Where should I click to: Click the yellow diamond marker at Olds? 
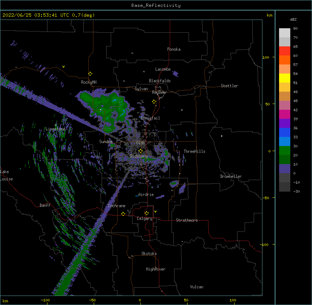coord(140,151)
